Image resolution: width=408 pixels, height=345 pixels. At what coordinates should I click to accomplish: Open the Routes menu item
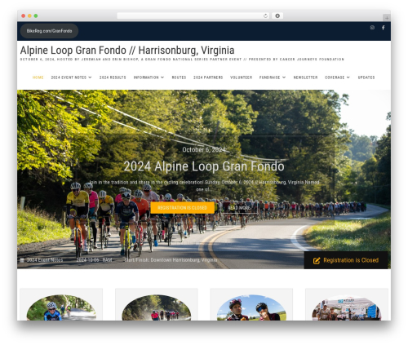pyautogui.click(x=179, y=77)
